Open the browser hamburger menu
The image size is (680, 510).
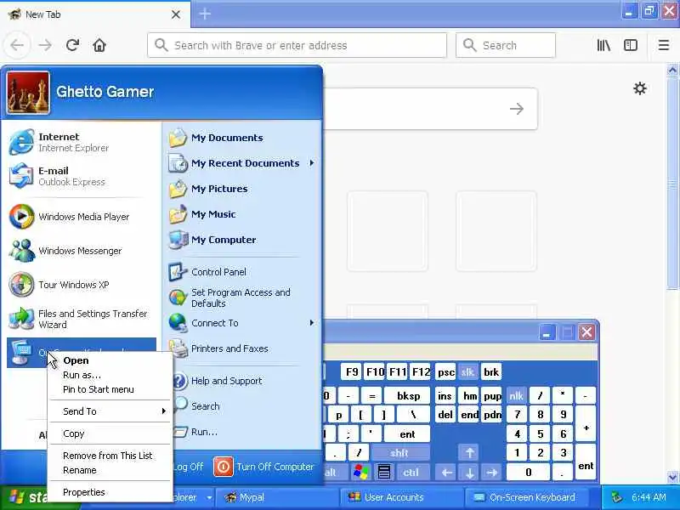coord(664,45)
